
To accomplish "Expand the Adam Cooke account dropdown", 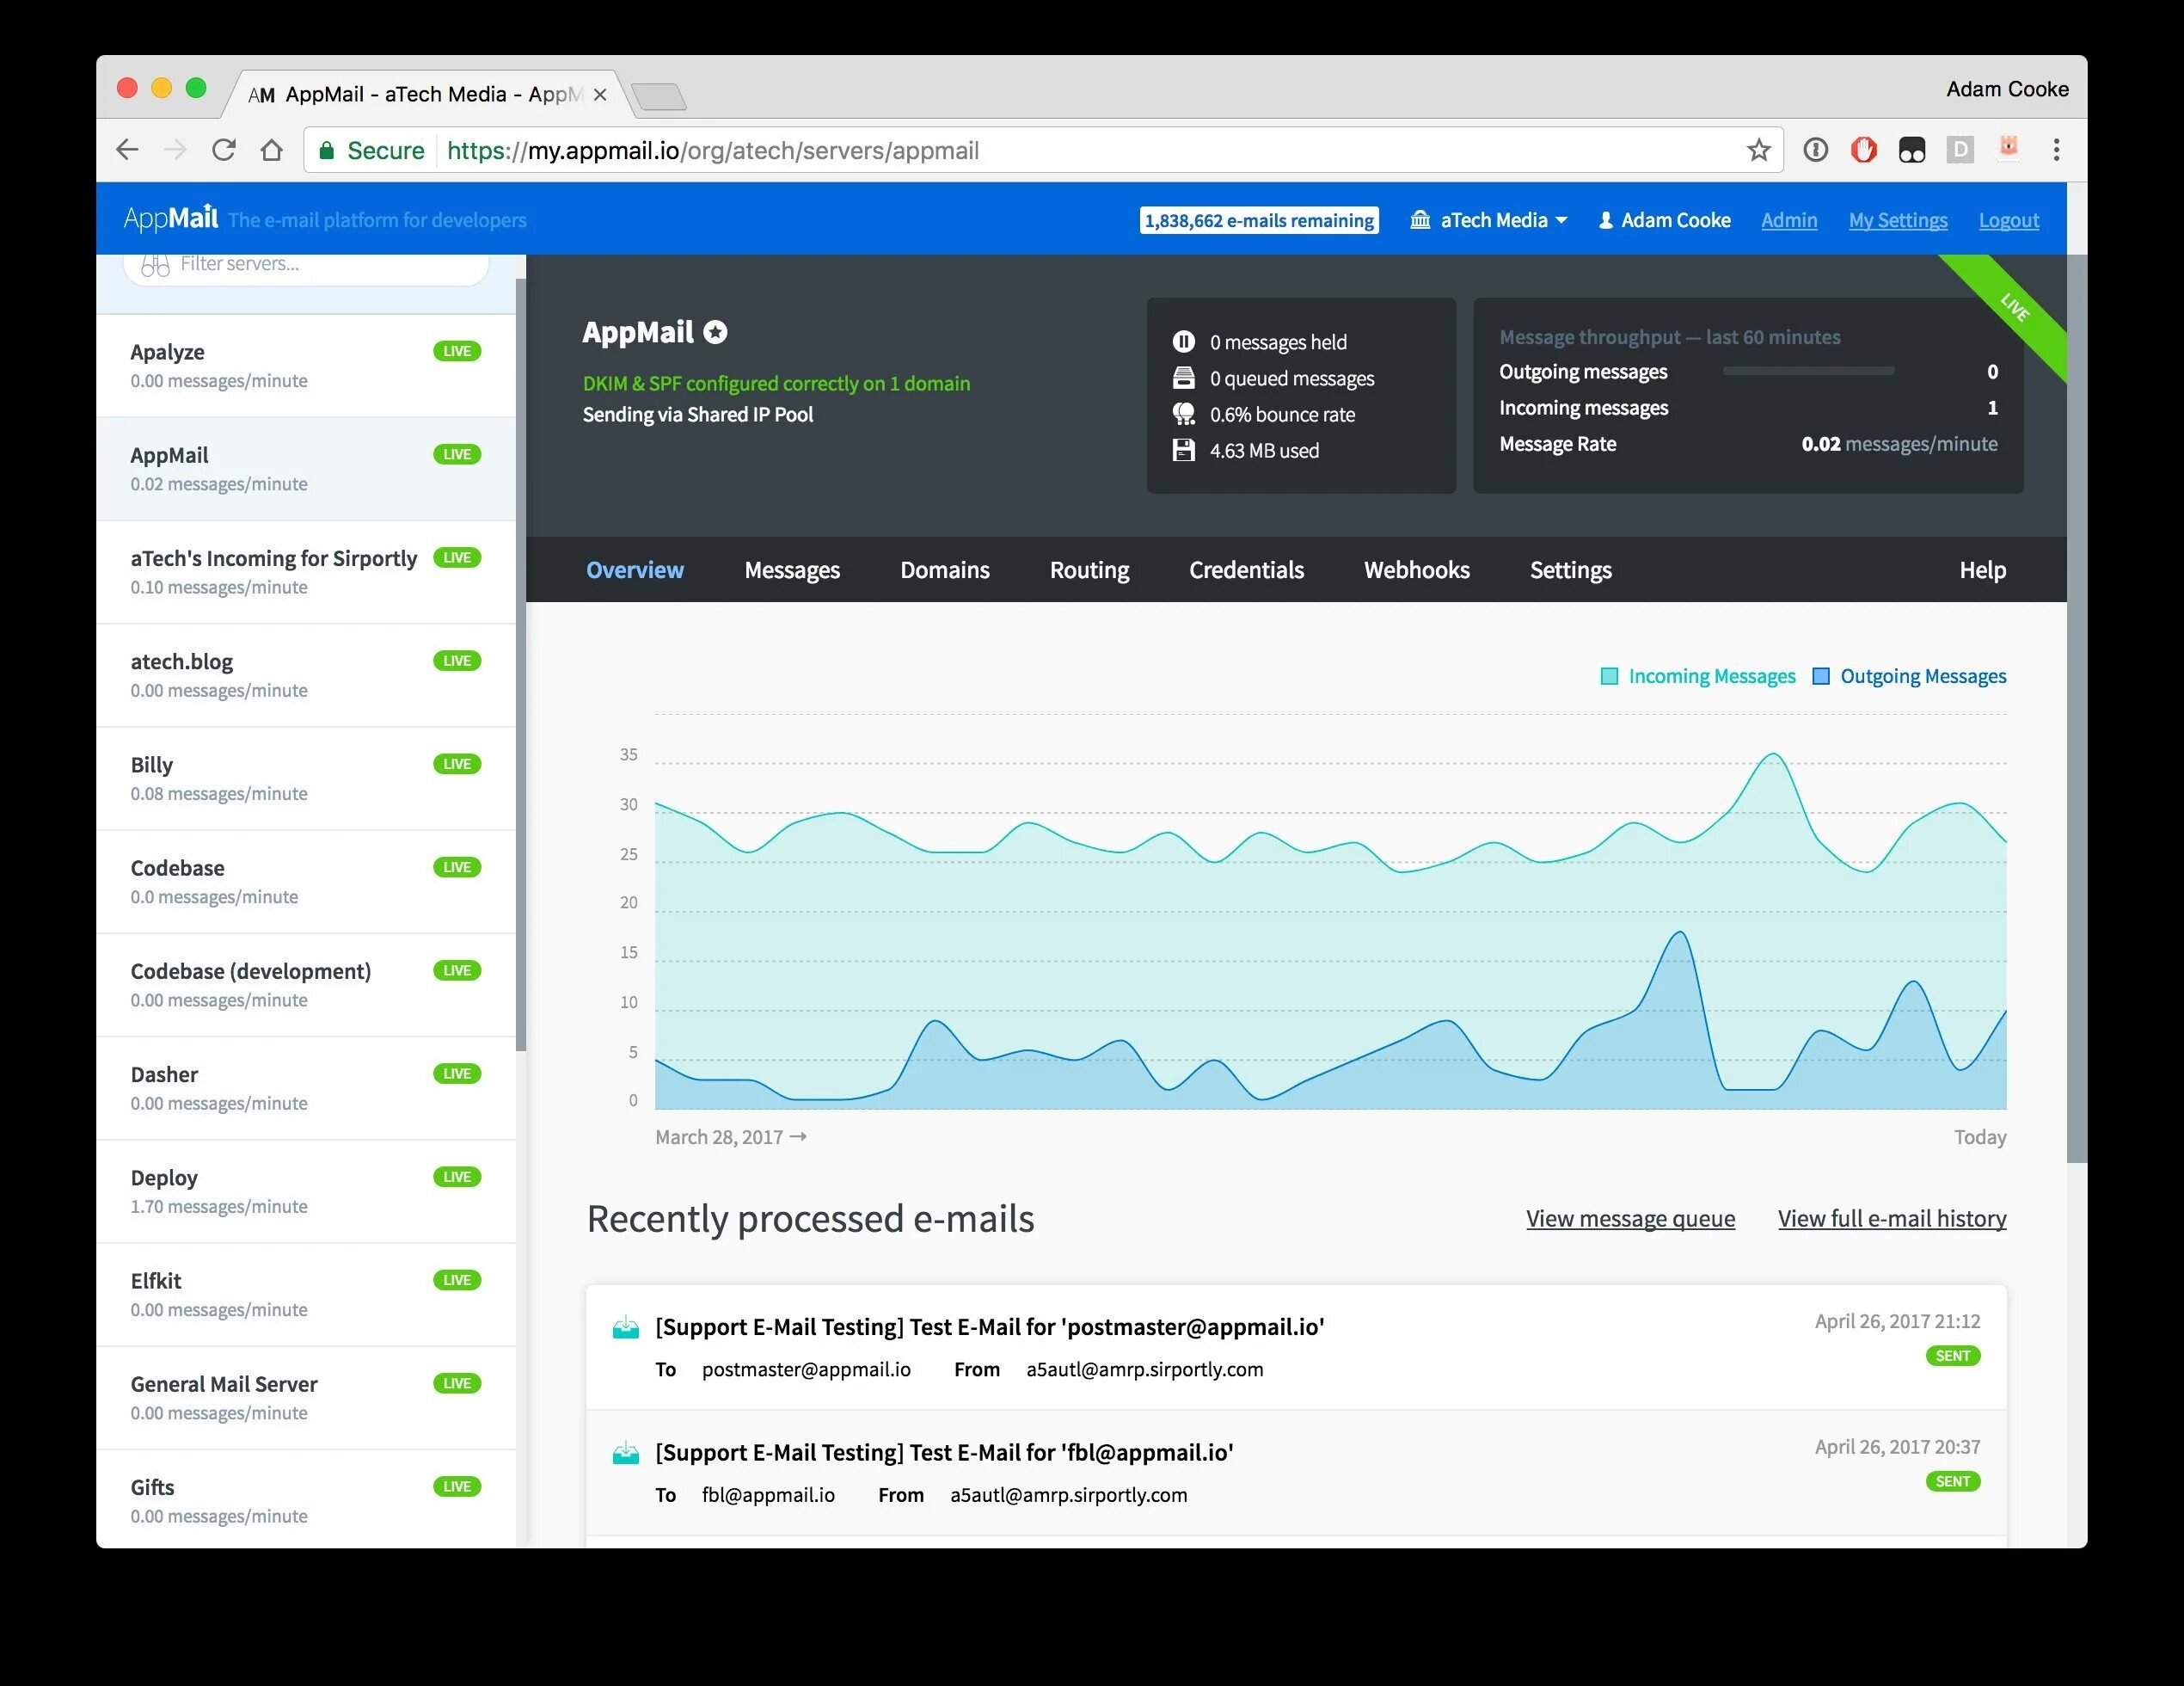I will [1669, 218].
